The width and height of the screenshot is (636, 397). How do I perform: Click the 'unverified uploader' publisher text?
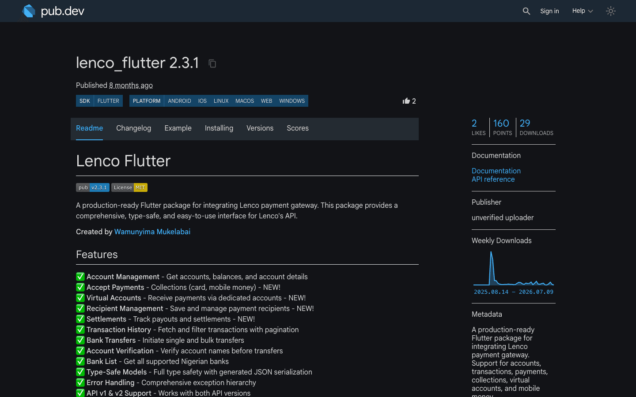pyautogui.click(x=503, y=217)
